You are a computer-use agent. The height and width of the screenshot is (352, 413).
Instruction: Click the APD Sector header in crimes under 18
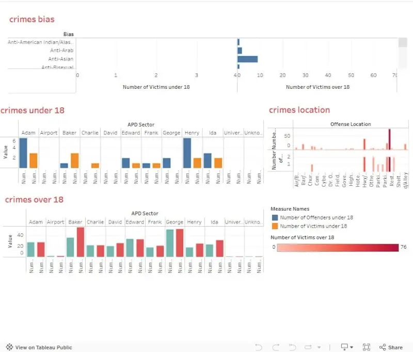[x=141, y=124]
